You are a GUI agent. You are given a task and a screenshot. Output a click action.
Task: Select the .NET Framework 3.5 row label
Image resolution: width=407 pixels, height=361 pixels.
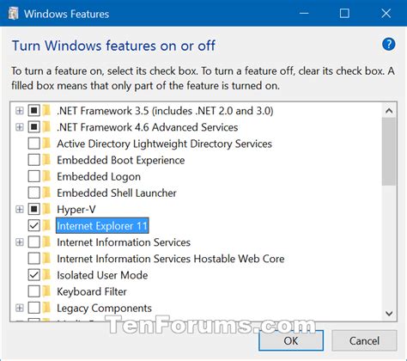pos(165,111)
